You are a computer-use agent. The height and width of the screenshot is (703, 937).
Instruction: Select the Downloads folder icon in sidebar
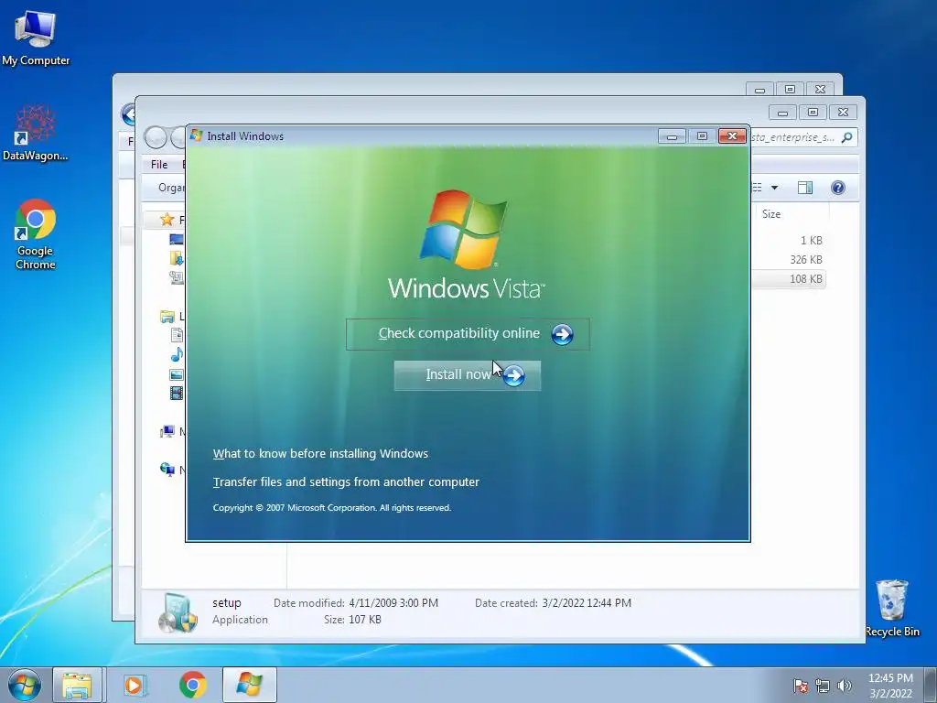(177, 258)
